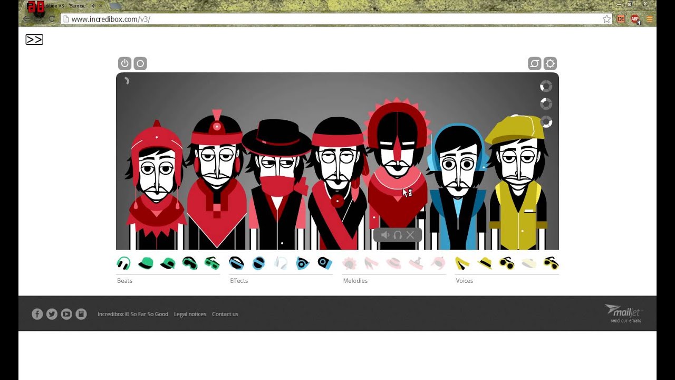Click the faded red hood melody icon
This screenshot has width=675, height=380.
pyautogui.click(x=438, y=263)
